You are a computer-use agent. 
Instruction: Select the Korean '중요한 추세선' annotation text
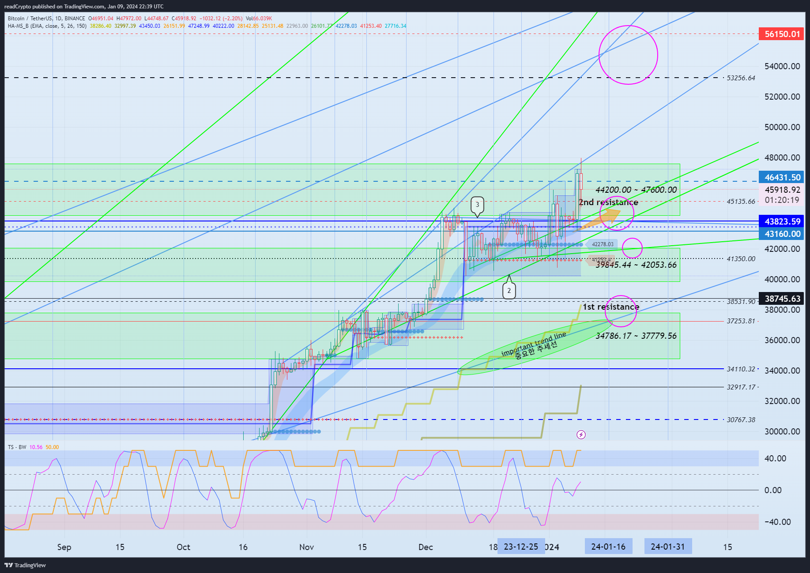(x=536, y=350)
